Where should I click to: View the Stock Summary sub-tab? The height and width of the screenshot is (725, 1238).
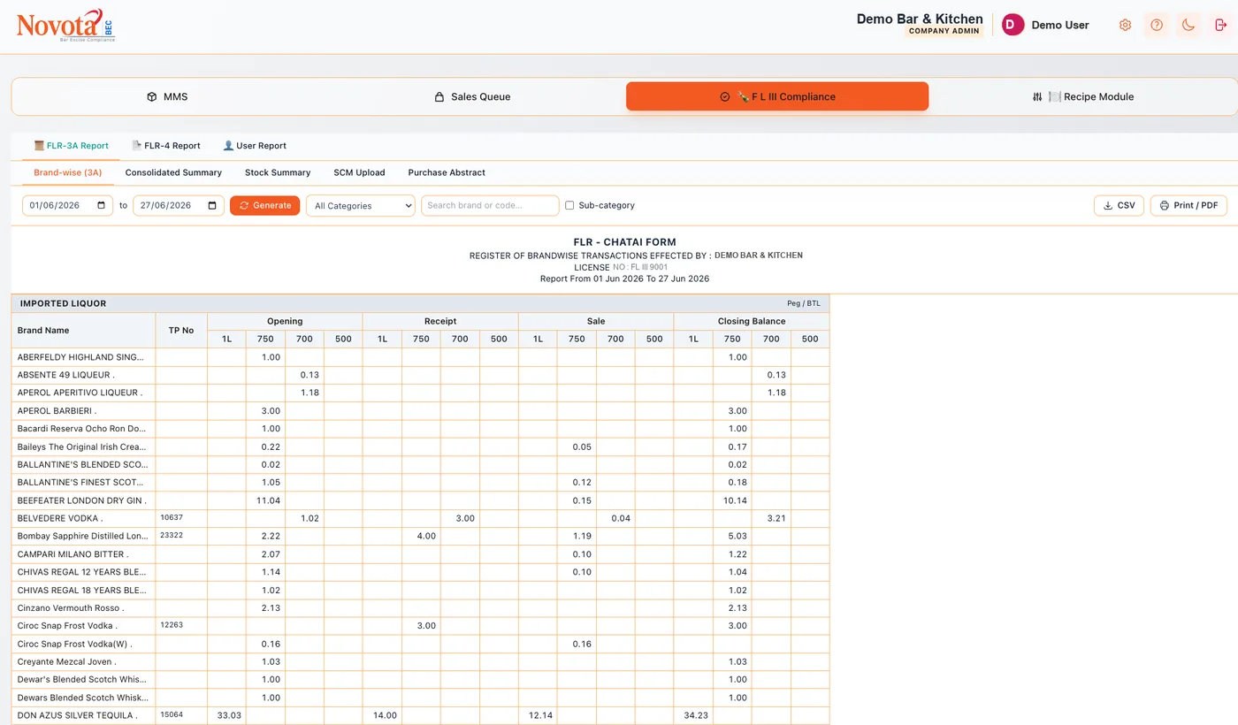278,172
